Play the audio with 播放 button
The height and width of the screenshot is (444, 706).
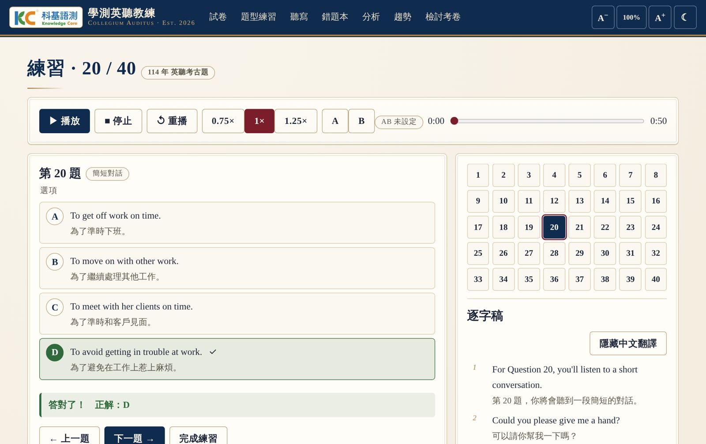point(64,121)
